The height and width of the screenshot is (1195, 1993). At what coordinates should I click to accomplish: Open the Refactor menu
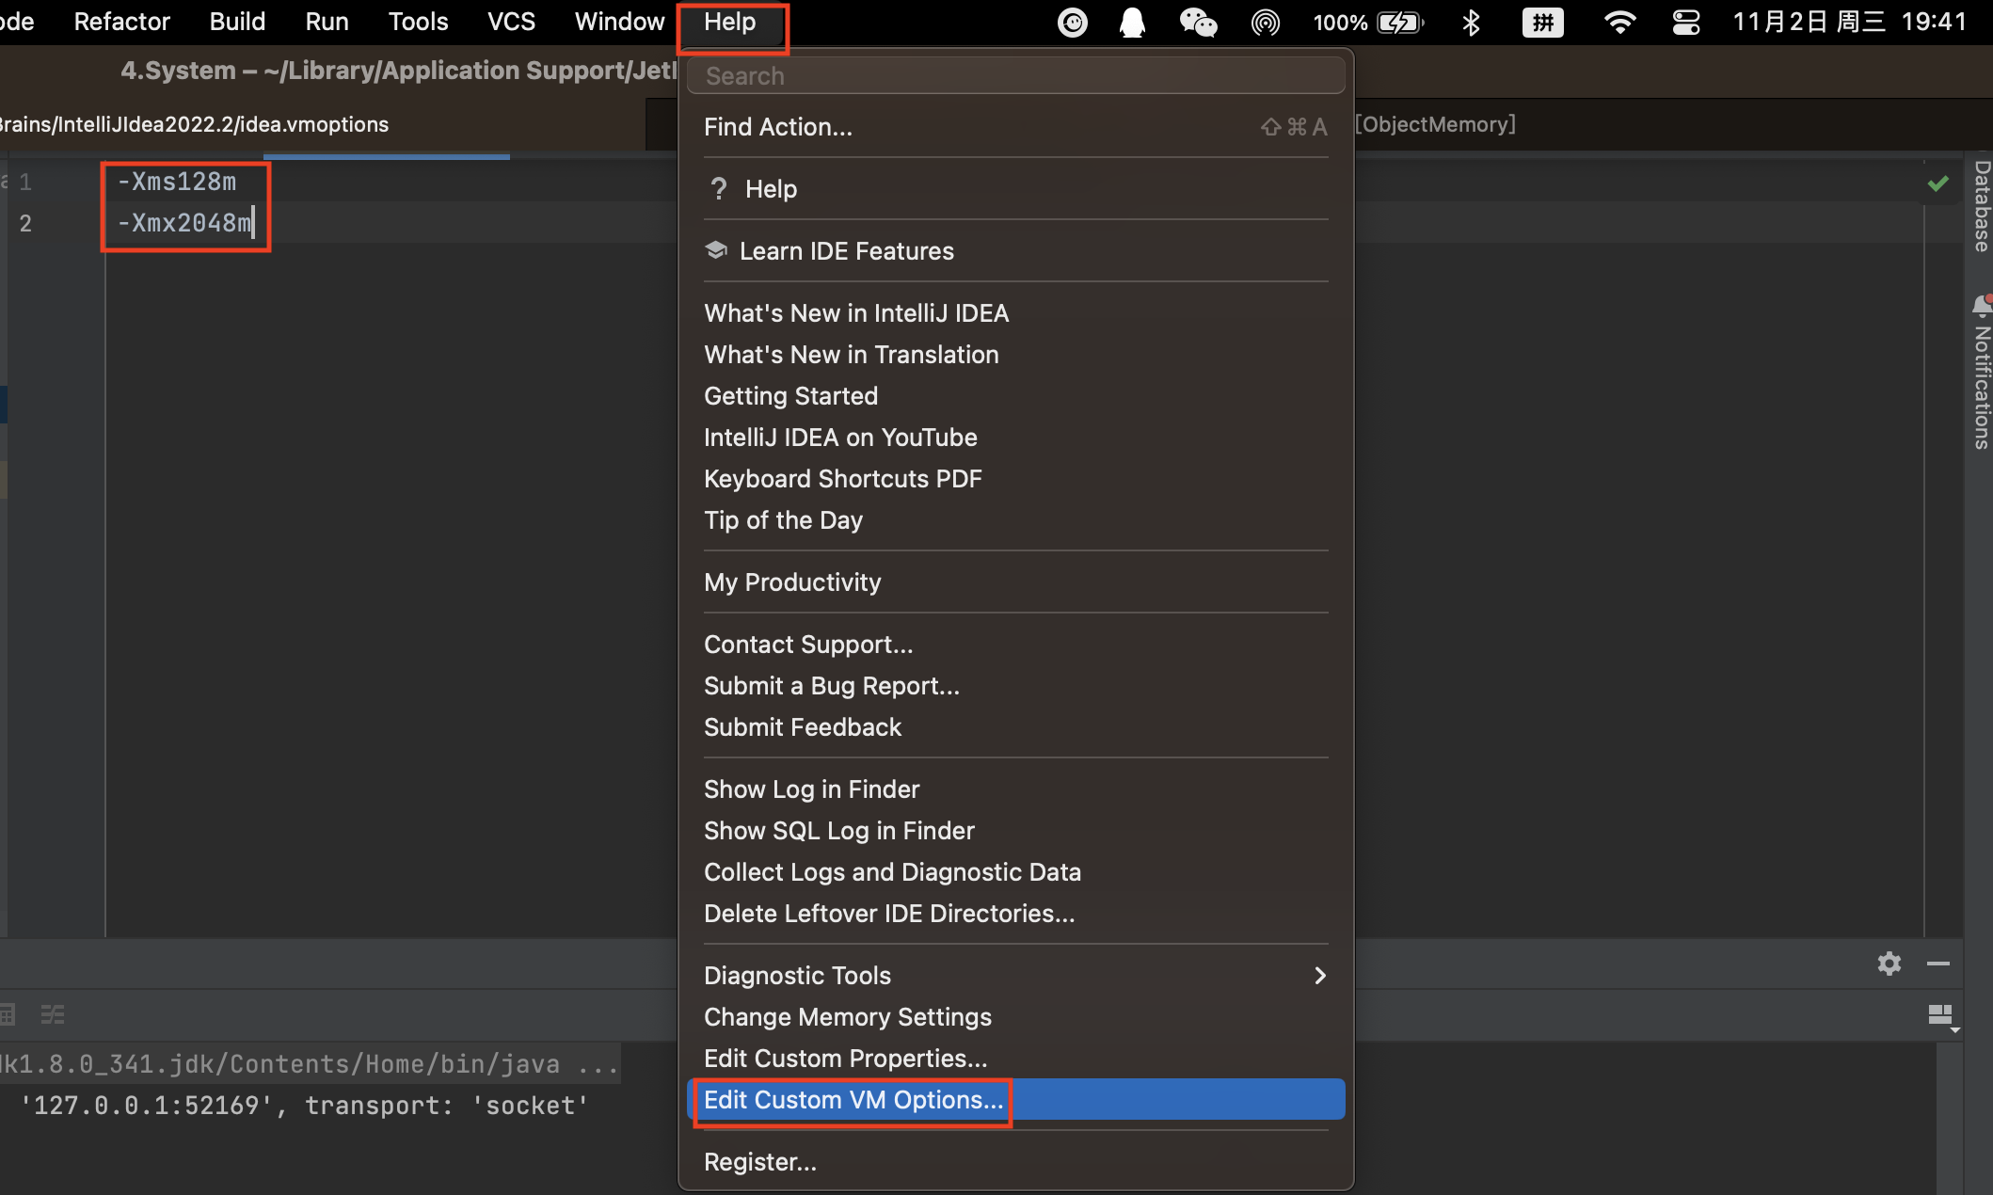(x=121, y=22)
